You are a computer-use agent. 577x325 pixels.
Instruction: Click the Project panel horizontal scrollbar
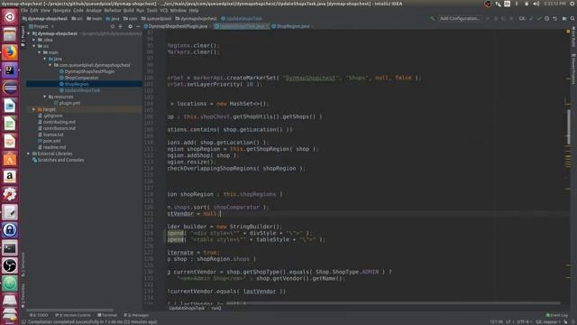click(70, 310)
